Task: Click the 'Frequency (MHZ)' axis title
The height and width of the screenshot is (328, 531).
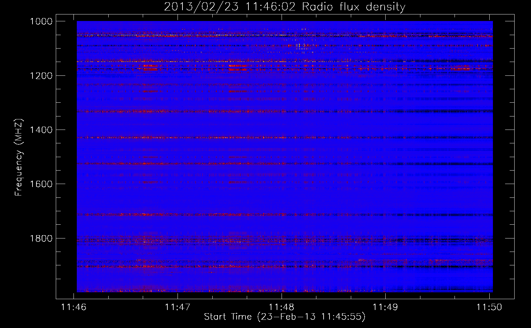Action: coord(19,157)
